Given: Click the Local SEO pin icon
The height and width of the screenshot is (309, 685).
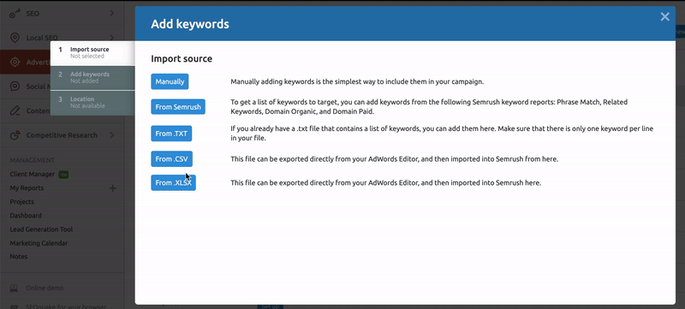Looking at the screenshot, I should [x=15, y=38].
